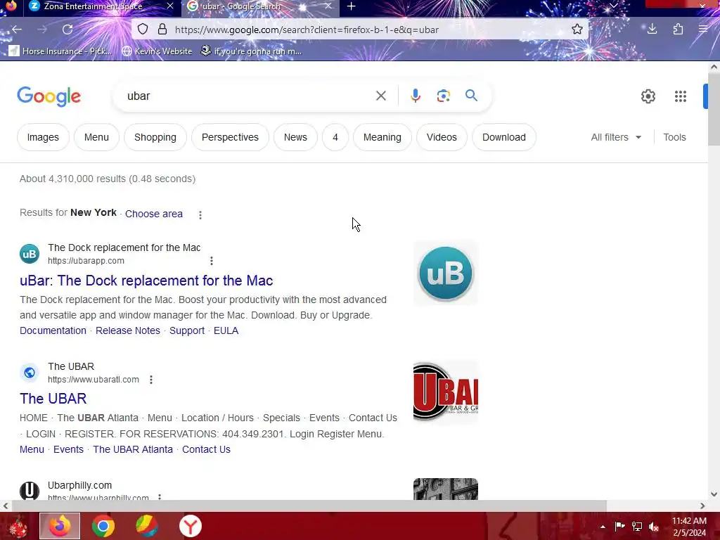The image size is (720, 540).
Task: Click the Ubarphilly.com favicon
Action: click(x=30, y=490)
